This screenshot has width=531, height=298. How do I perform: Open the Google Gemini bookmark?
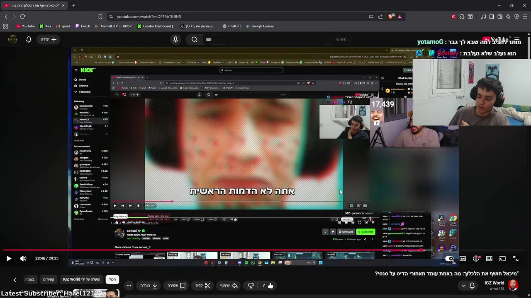tap(259, 26)
